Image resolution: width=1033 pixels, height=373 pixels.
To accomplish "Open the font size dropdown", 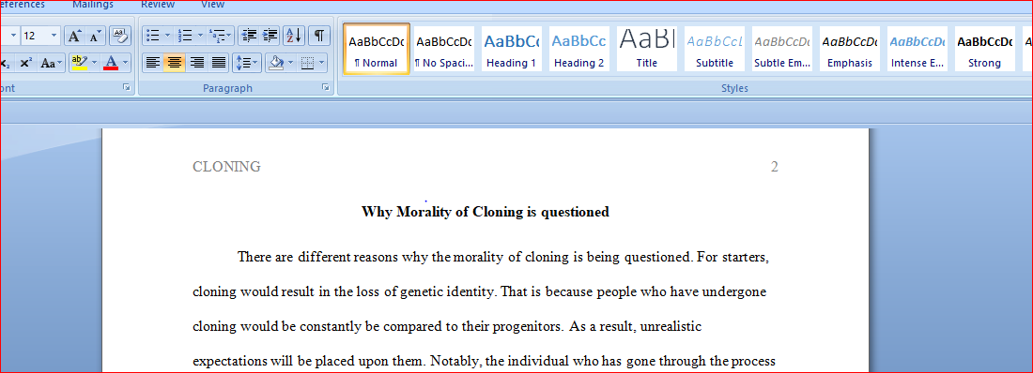I will pyautogui.click(x=54, y=36).
